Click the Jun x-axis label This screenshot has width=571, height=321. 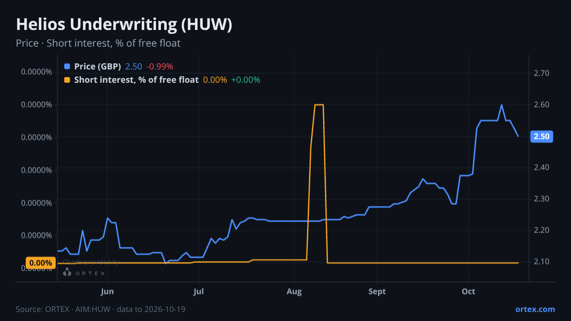click(108, 291)
